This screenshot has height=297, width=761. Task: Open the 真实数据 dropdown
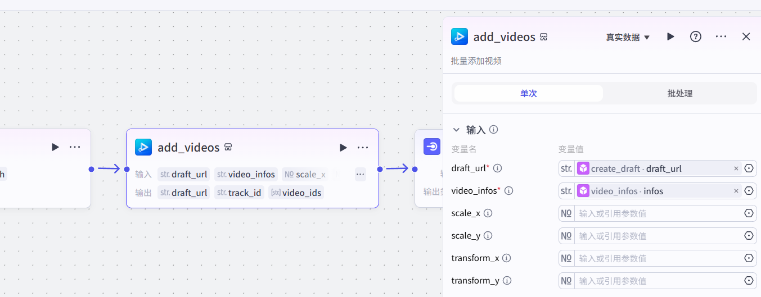coord(628,37)
